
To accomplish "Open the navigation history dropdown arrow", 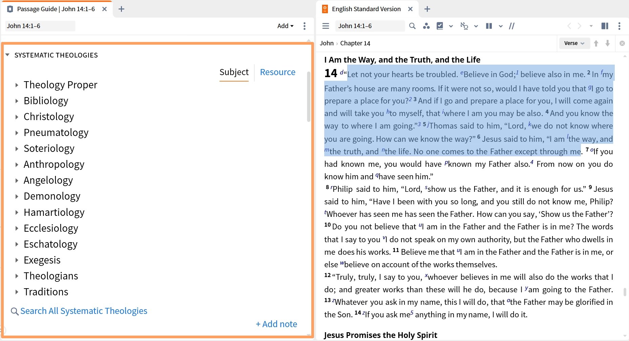I will (591, 26).
